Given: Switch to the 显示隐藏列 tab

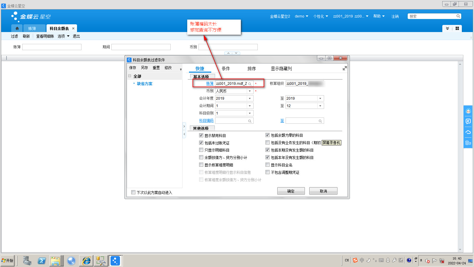Looking at the screenshot, I should click(x=281, y=69).
